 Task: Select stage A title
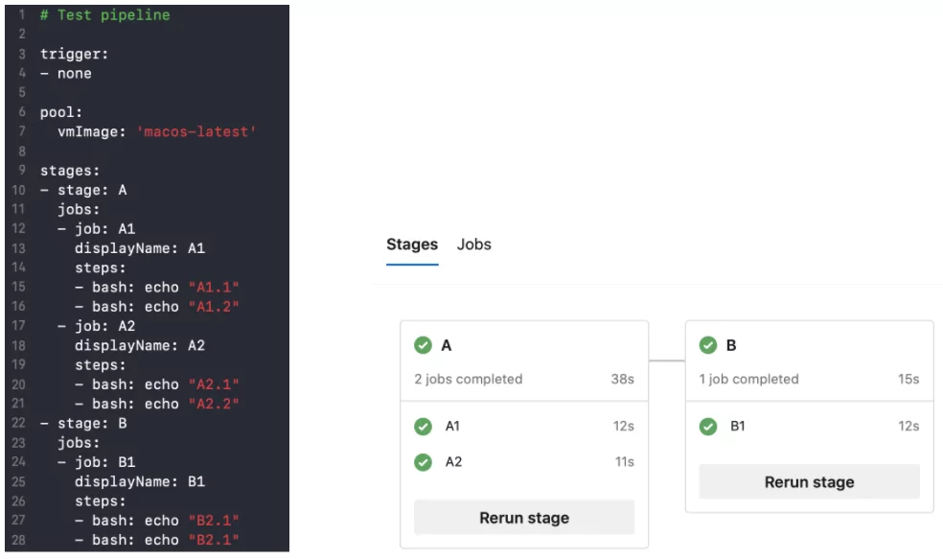click(447, 345)
